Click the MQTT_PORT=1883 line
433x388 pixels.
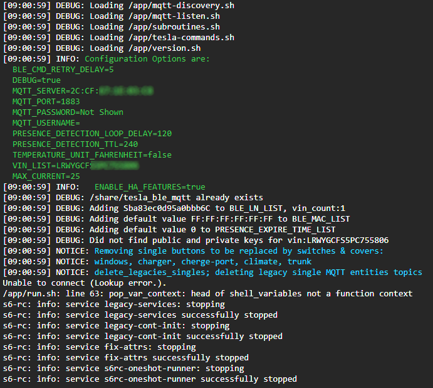(46, 102)
